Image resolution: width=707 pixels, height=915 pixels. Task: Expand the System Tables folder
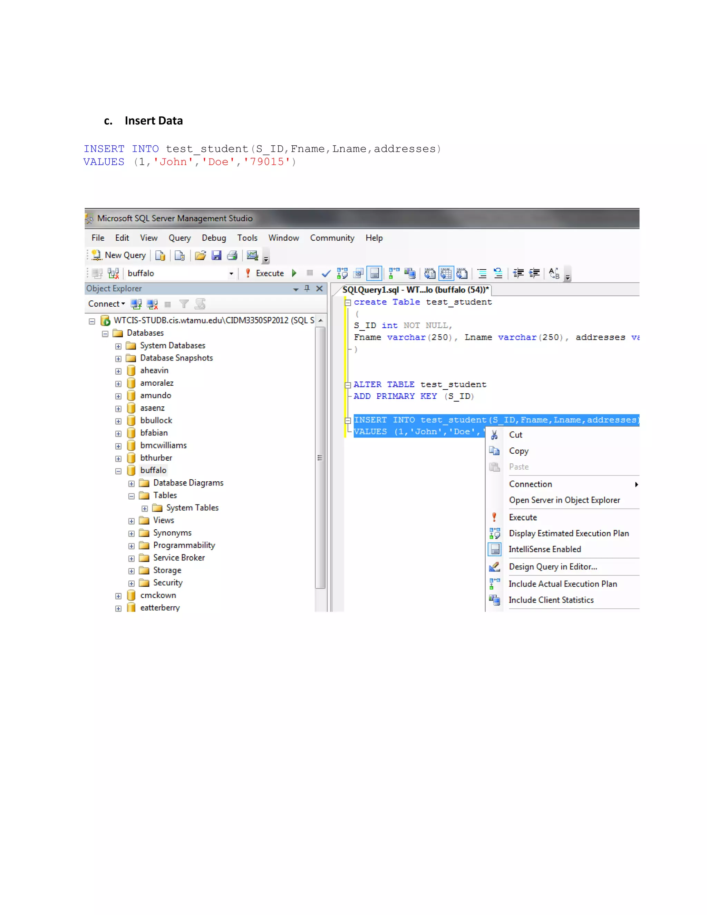[x=145, y=509]
